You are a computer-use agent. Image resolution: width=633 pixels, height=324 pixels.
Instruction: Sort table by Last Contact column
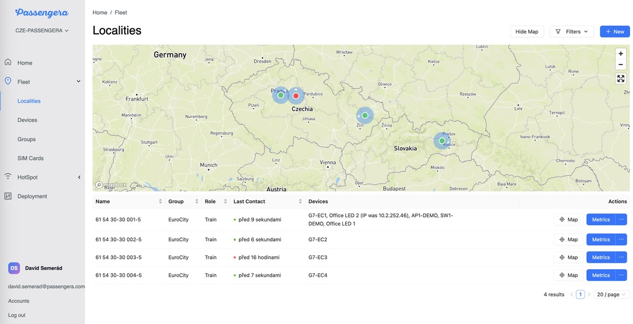tap(300, 201)
